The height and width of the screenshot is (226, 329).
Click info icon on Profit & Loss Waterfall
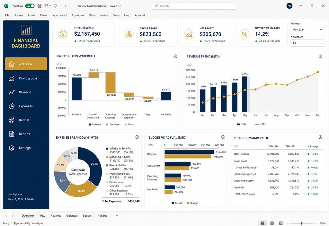(175, 56)
